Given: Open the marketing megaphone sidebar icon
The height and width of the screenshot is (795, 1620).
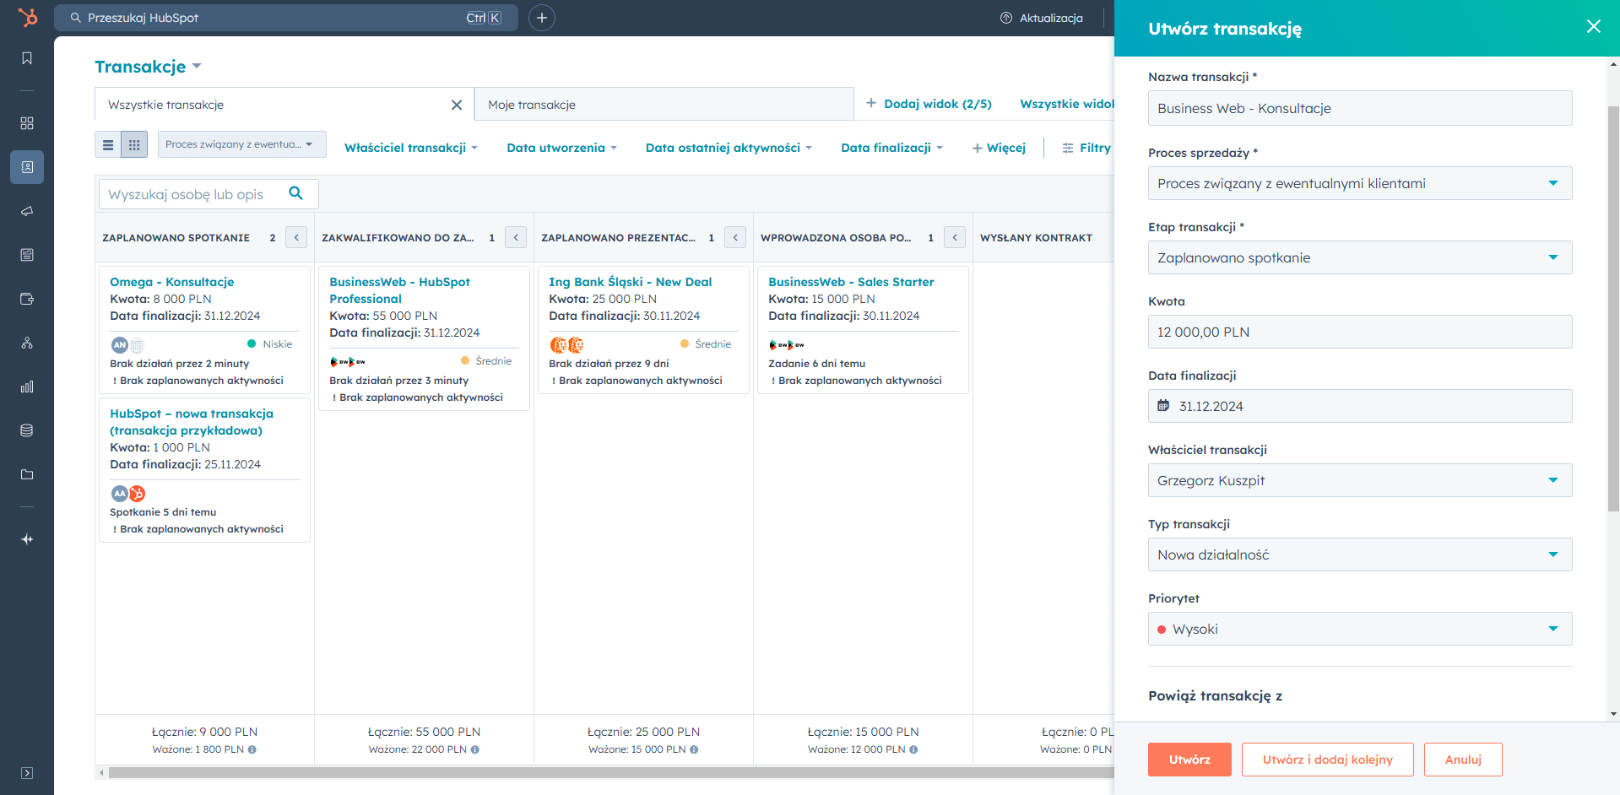Looking at the screenshot, I should [27, 211].
